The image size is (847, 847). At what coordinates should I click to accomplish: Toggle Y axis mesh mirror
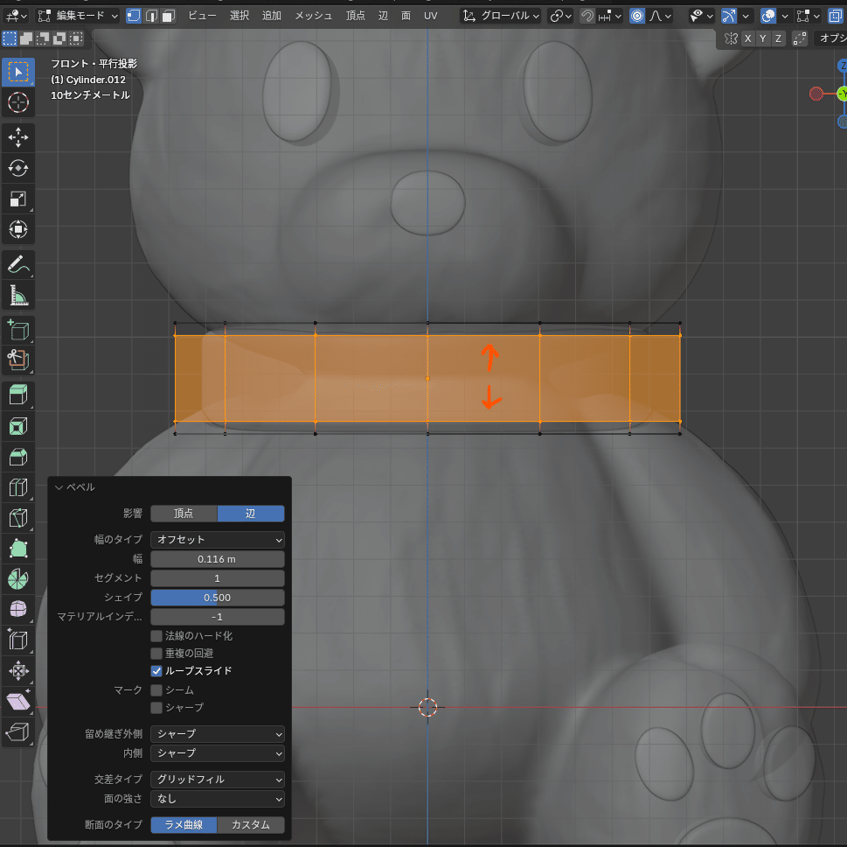(x=763, y=38)
